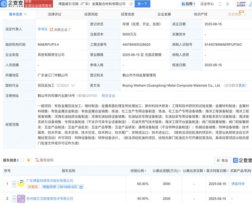
Task: Open the mobile phone icon
Action: pos(220,4)
